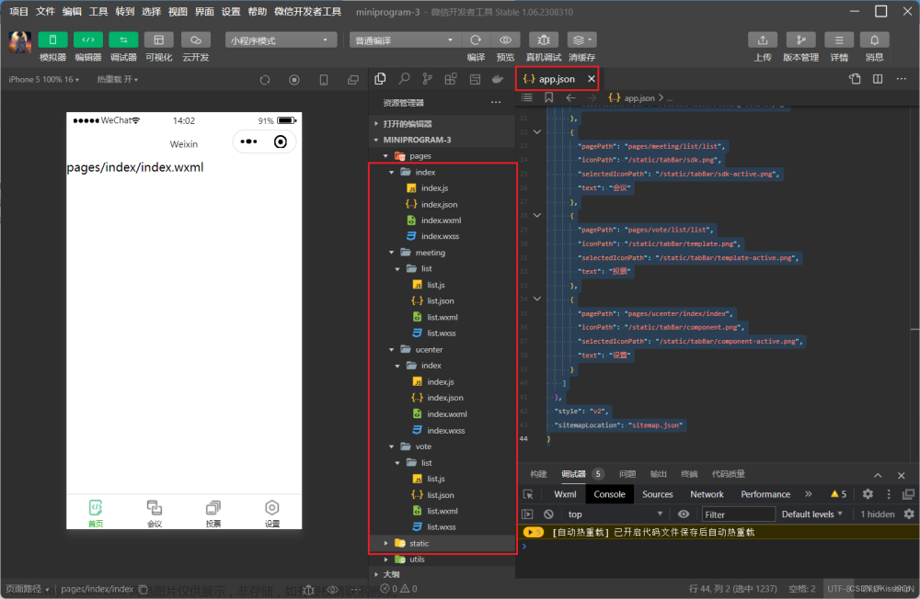Open version management
Viewport: 920px width, 599px height.
[801, 40]
